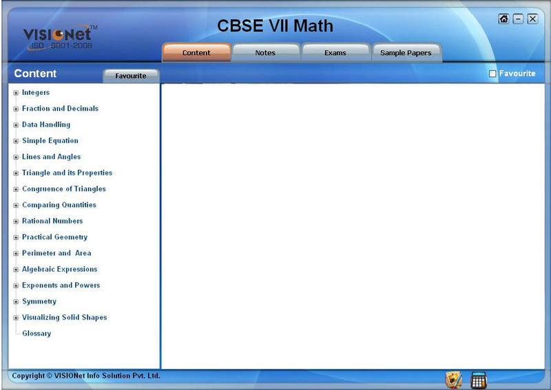The width and height of the screenshot is (551, 390).
Task: Open the calculator tool
Action: [478, 379]
